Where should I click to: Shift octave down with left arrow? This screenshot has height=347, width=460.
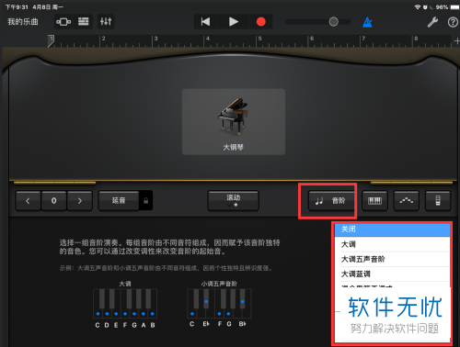point(28,201)
